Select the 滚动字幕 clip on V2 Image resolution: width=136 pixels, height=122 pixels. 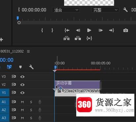[78, 85]
